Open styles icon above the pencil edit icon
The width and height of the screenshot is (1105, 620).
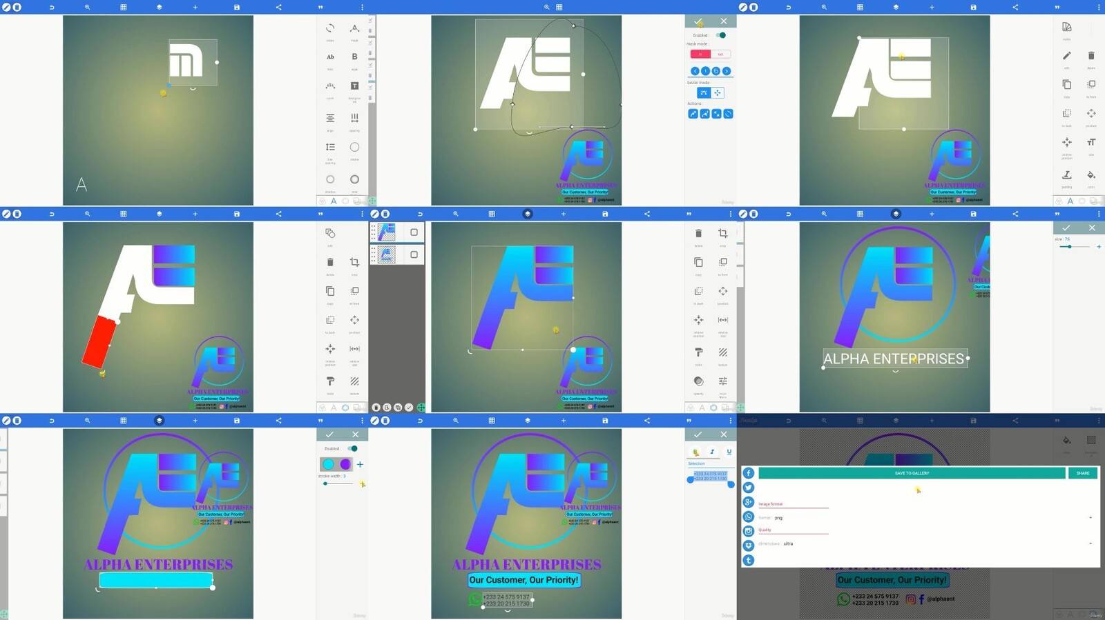pyautogui.click(x=1067, y=27)
